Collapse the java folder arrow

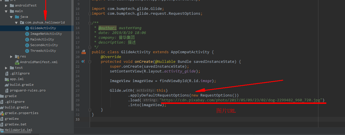[x=12, y=17]
